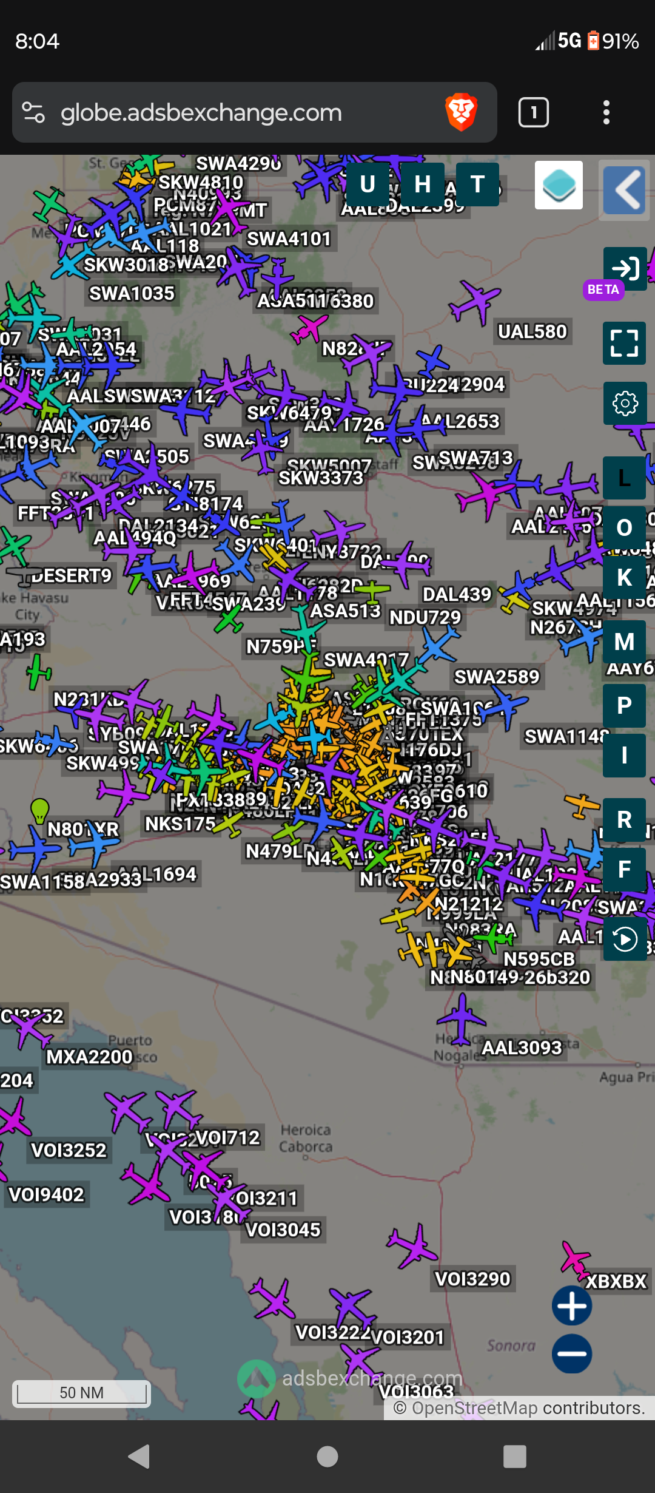Select aircraft label SWA4101
This screenshot has height=1493, width=655.
pyautogui.click(x=289, y=239)
